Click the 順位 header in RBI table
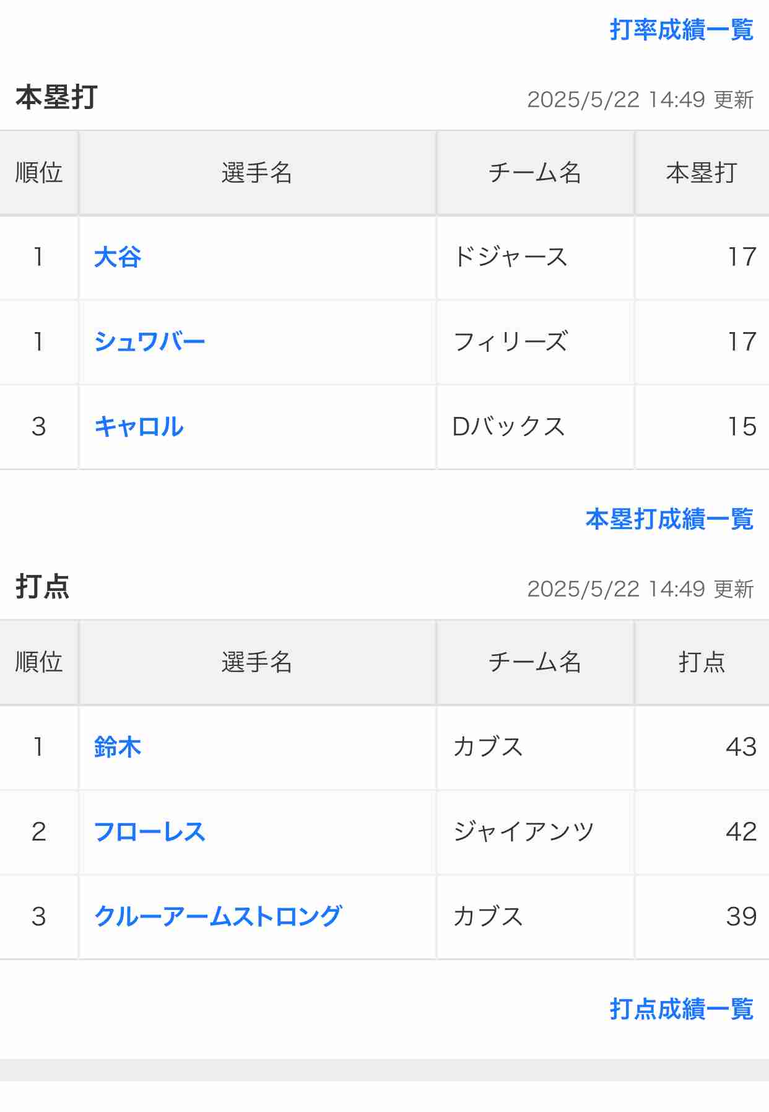Image resolution: width=769 pixels, height=1112 pixels. [x=39, y=662]
